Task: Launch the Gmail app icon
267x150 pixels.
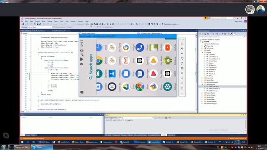Action: point(126,60)
